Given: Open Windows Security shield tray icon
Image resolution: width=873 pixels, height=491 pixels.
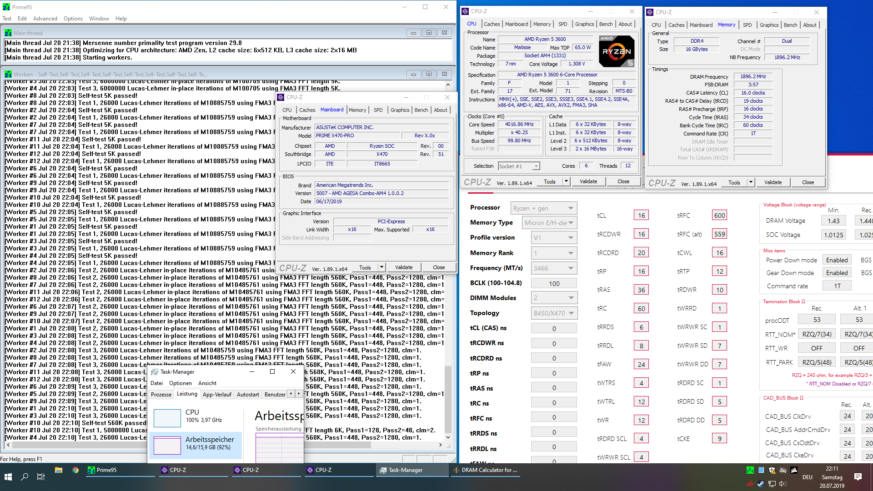Looking at the screenshot, I should point(772,470).
